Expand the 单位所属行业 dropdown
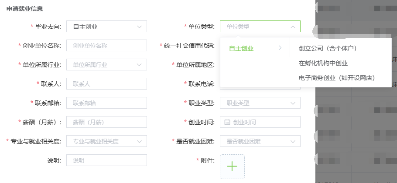The width and height of the screenshot is (397, 183). tap(106, 65)
